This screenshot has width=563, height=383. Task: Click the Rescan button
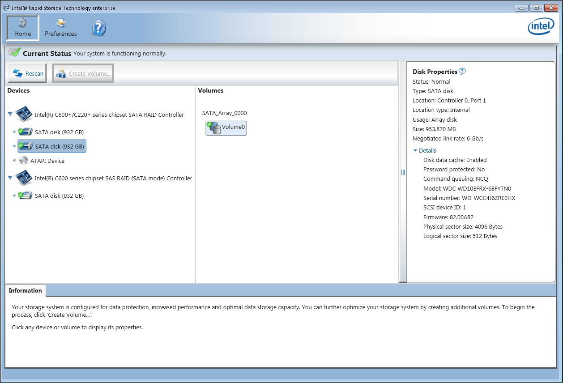27,73
